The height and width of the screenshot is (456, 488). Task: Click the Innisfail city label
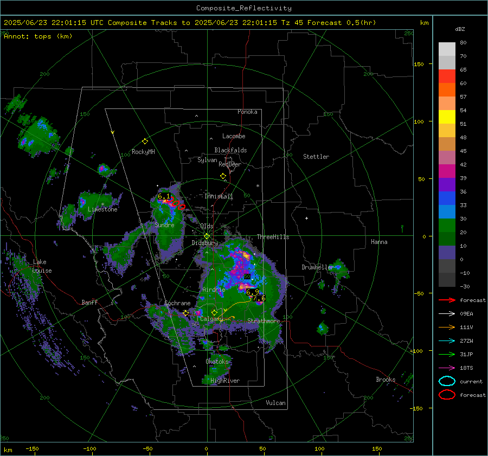(x=219, y=196)
